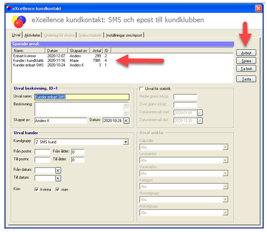Open calendar for Datumintervall slut
The height and width of the screenshot is (232, 267).
pyautogui.click(x=200, y=120)
